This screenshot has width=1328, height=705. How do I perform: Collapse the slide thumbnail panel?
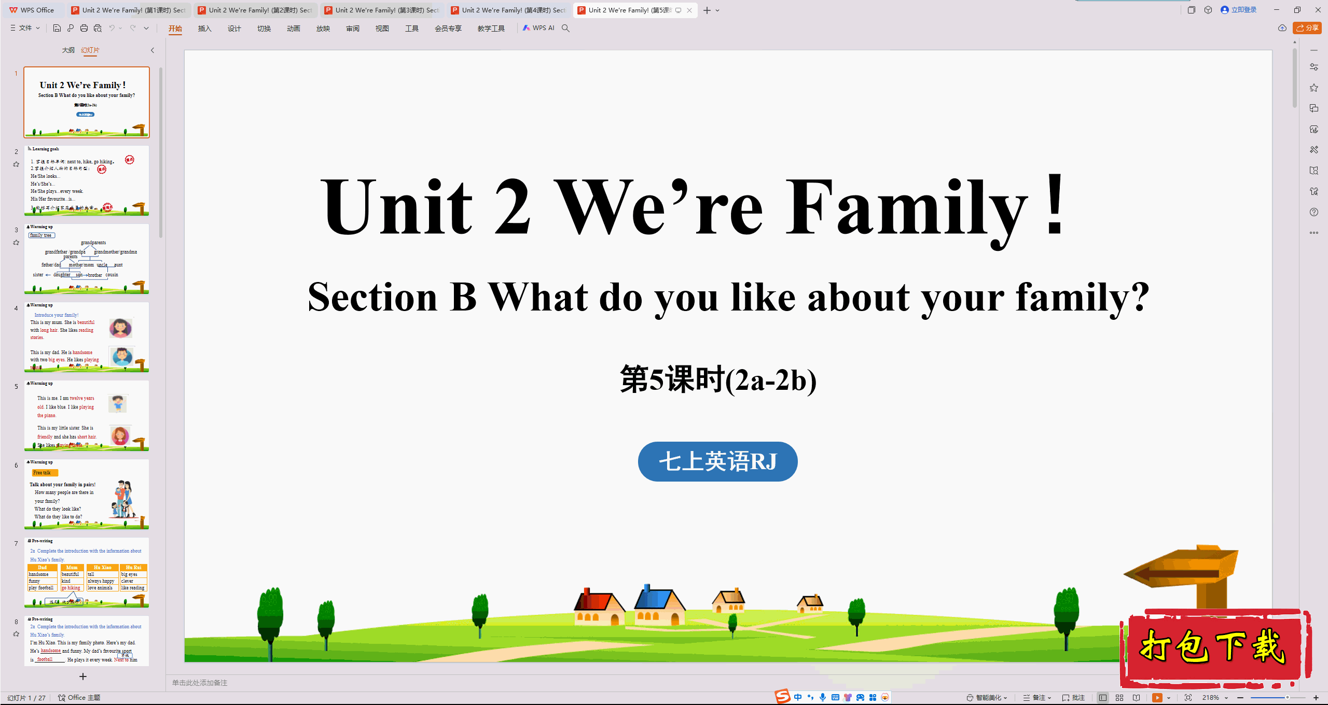coord(153,50)
